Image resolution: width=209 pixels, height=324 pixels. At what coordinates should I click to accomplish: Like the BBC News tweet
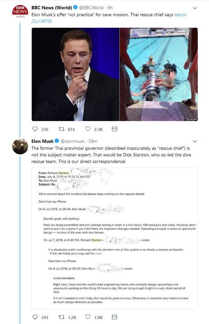[88, 129]
